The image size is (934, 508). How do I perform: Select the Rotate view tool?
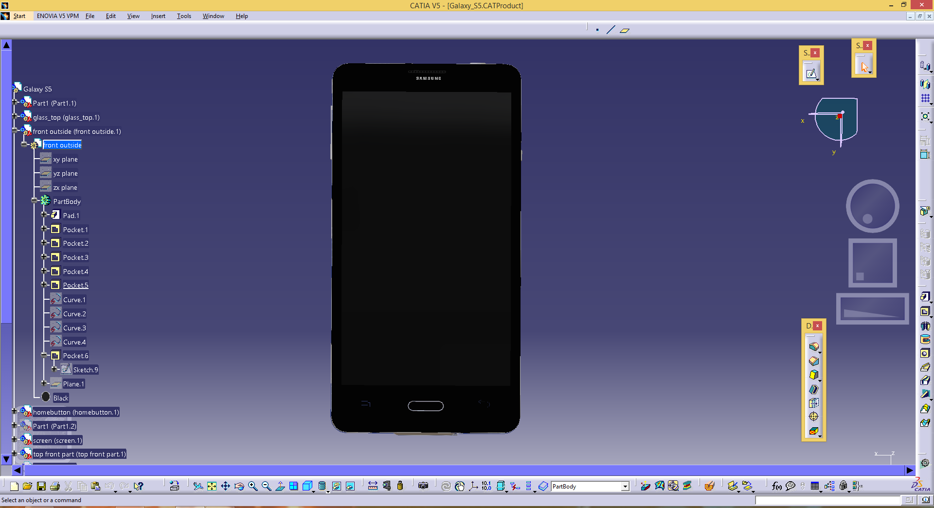(239, 486)
